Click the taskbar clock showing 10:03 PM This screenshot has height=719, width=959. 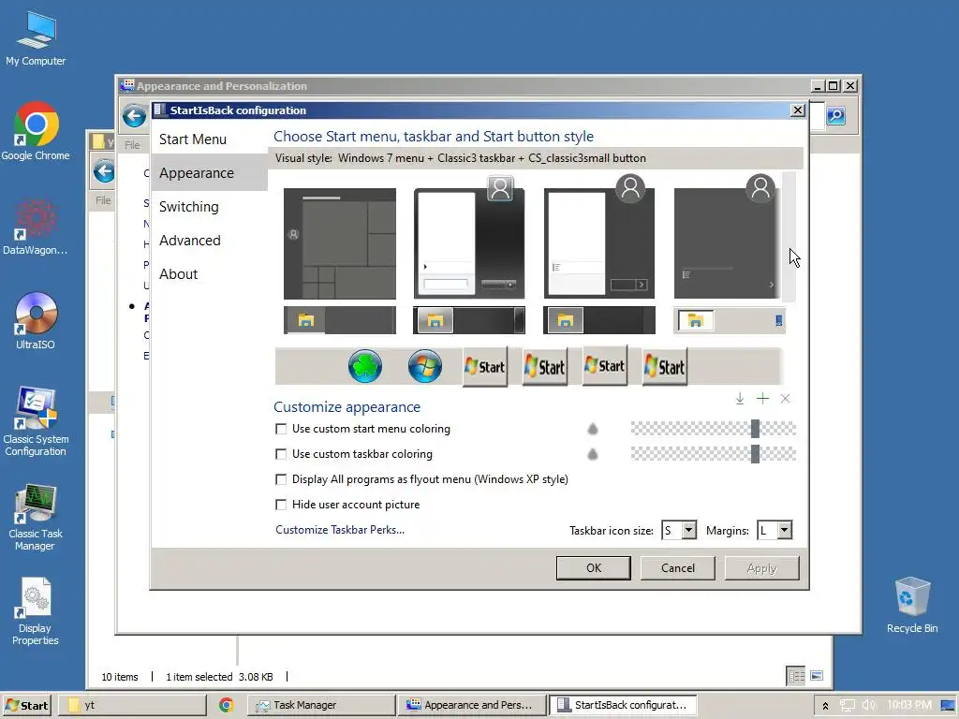tap(908, 705)
